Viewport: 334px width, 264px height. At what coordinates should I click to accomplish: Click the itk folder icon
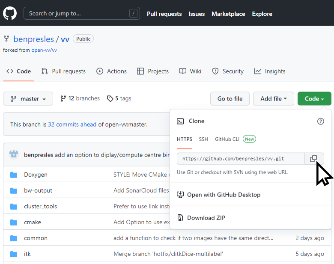pos(14,254)
